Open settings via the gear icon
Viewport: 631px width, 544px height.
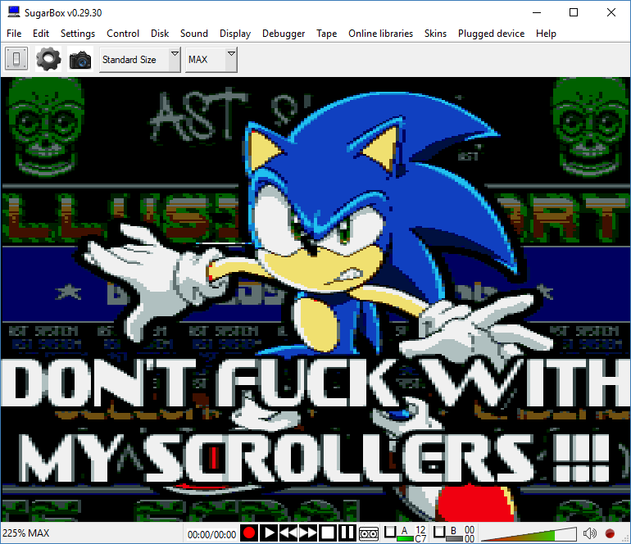coord(48,59)
